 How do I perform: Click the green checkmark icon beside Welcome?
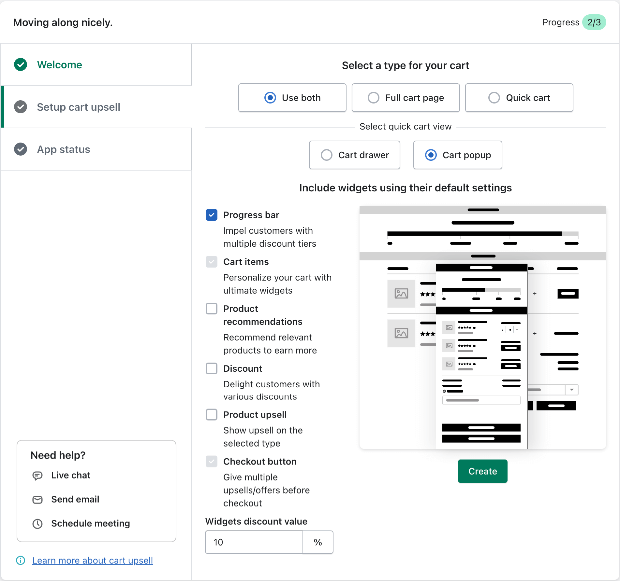(21, 64)
